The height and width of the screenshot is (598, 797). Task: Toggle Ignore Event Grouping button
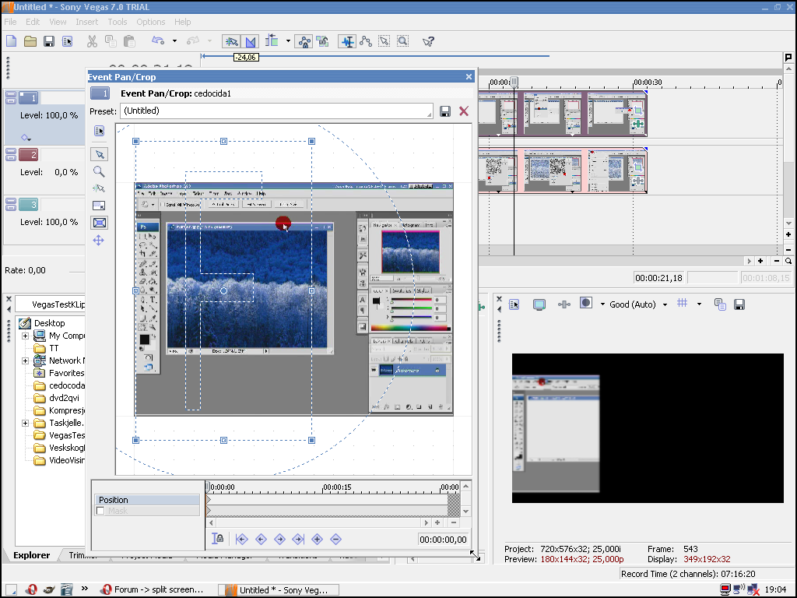click(322, 41)
